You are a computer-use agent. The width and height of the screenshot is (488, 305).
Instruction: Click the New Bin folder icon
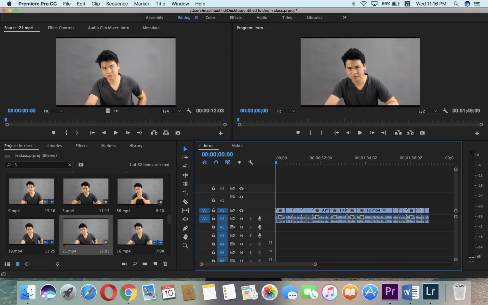[145, 264]
